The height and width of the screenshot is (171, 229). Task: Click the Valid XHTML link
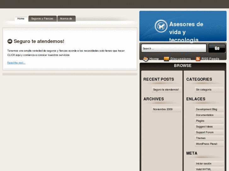click(x=203, y=169)
